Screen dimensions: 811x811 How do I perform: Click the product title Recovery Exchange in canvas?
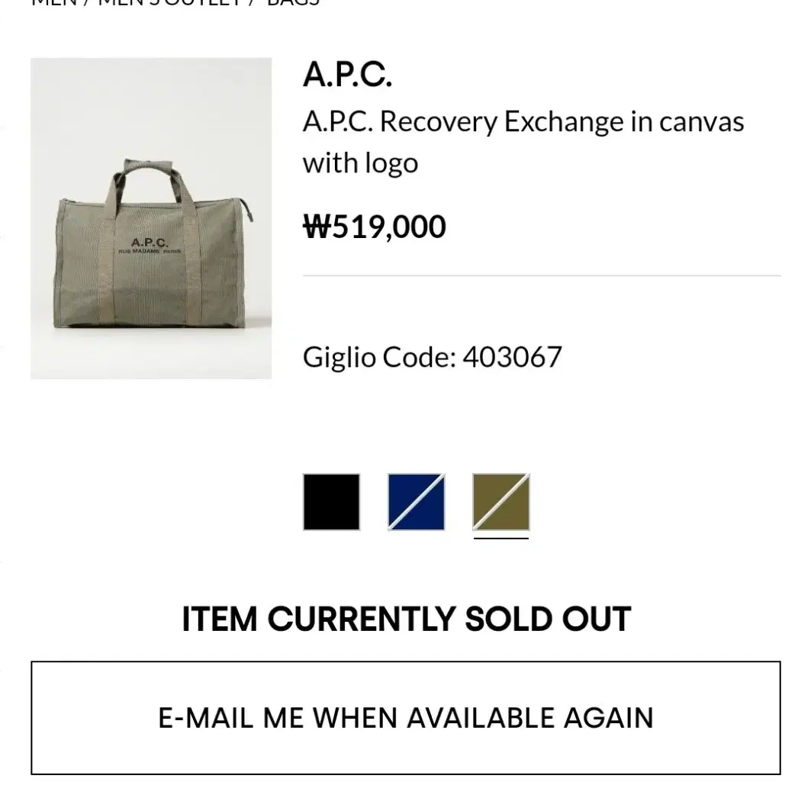pyautogui.click(x=523, y=122)
